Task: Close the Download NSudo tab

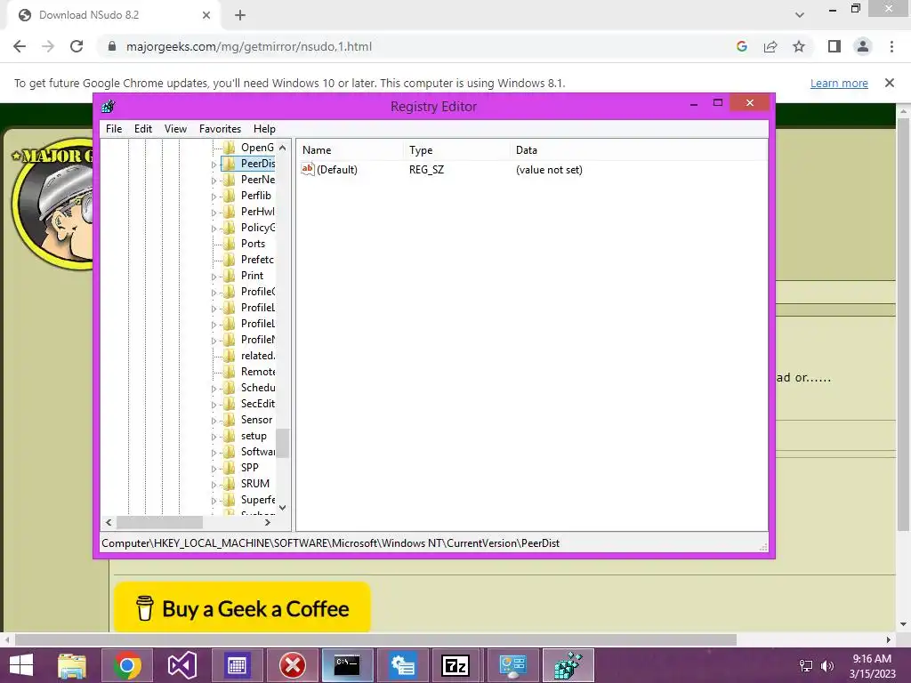Action: pyautogui.click(x=206, y=15)
